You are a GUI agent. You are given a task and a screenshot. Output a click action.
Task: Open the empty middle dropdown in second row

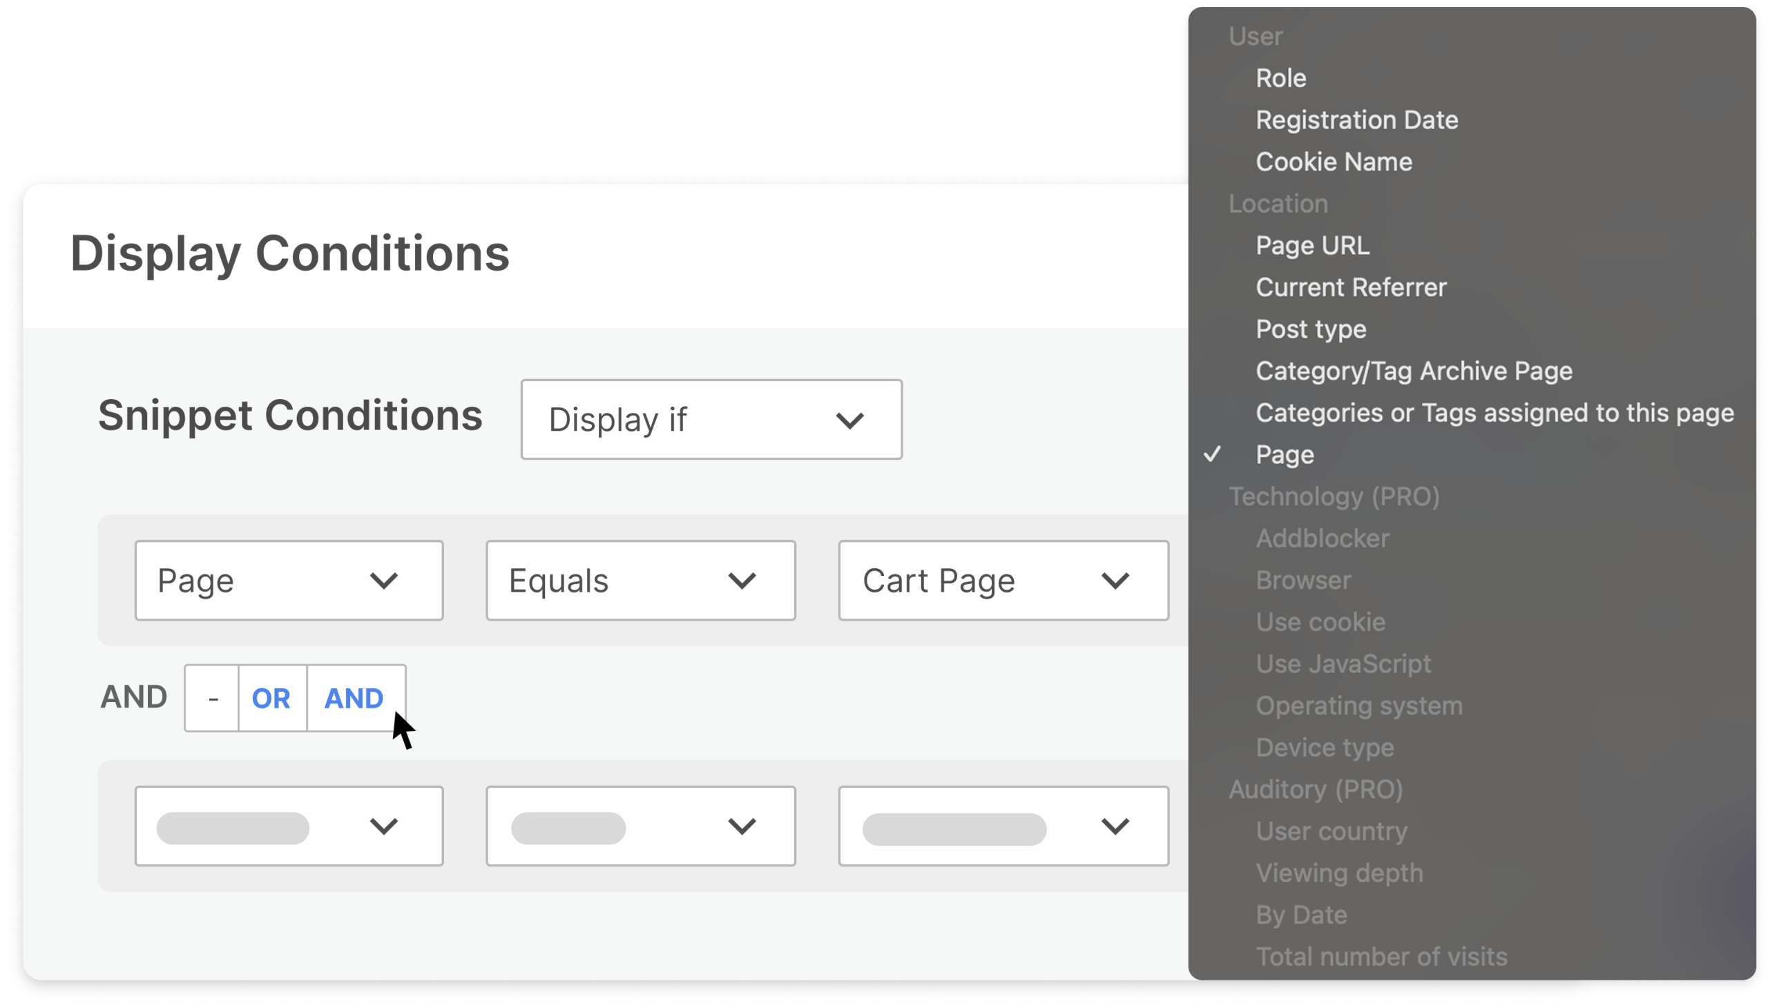pyautogui.click(x=640, y=826)
